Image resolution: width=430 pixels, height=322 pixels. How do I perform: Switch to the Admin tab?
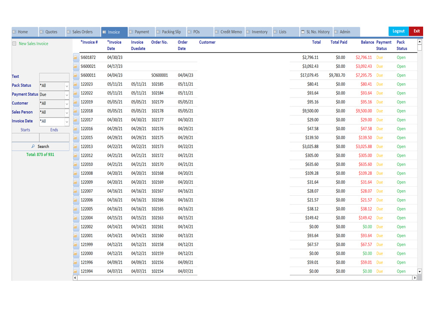click(x=347, y=32)
